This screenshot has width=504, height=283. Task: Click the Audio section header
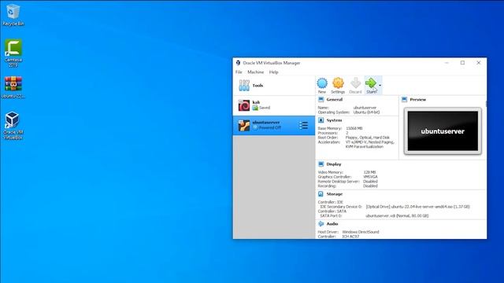coord(332,223)
